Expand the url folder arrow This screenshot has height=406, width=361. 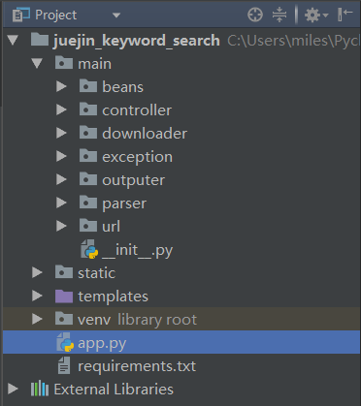(x=61, y=226)
